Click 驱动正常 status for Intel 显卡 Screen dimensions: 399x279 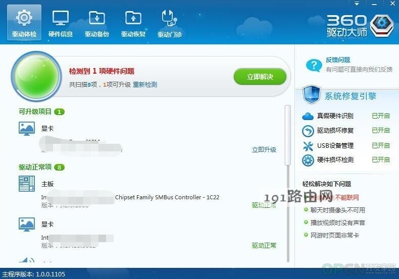click(264, 246)
